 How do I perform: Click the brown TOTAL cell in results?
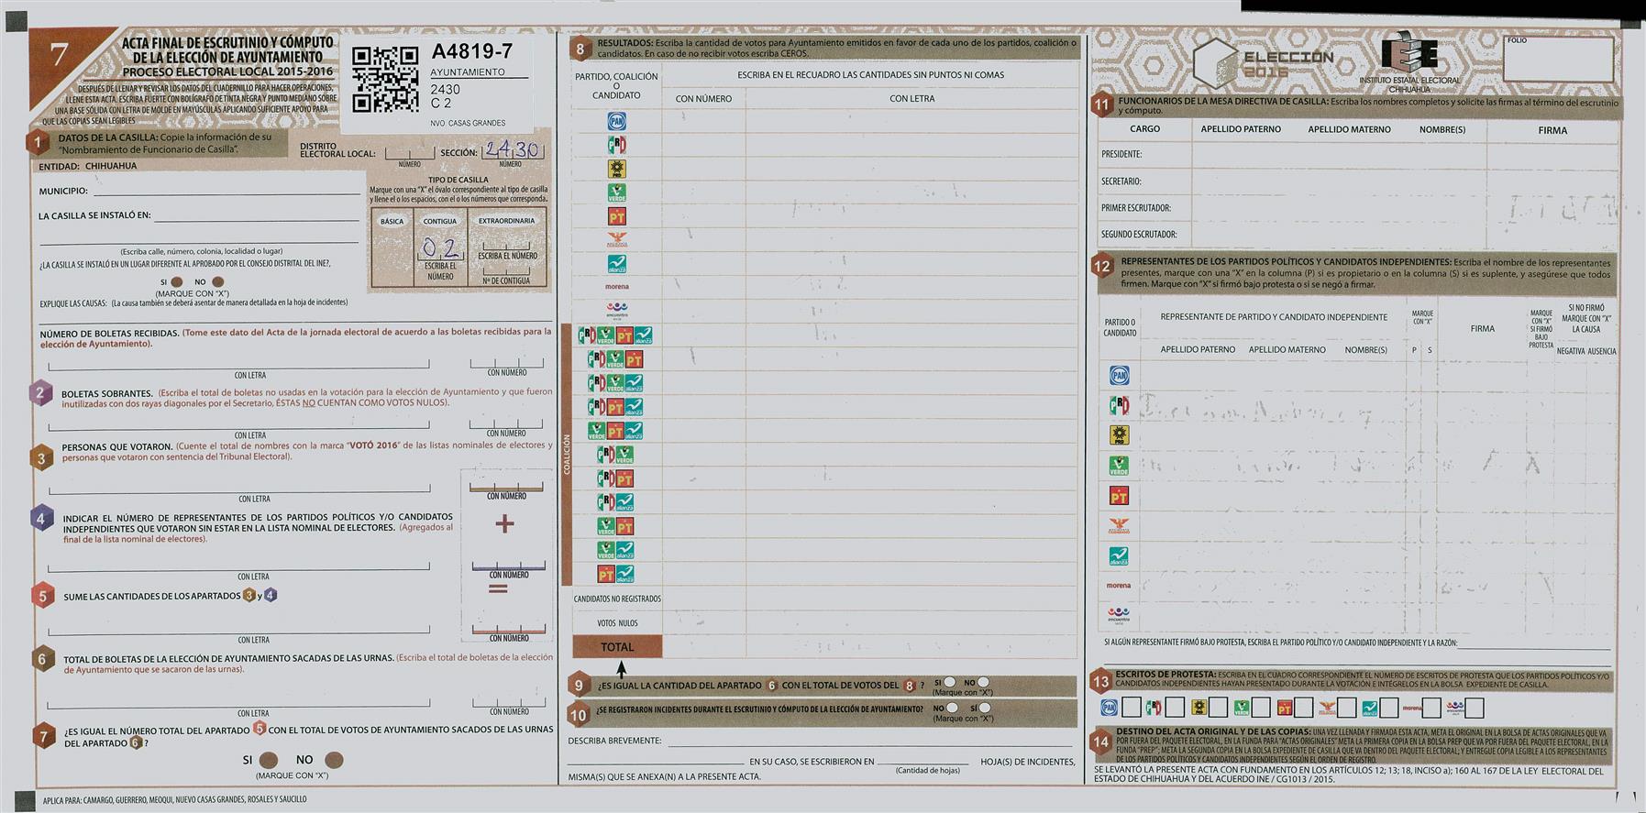tap(617, 647)
